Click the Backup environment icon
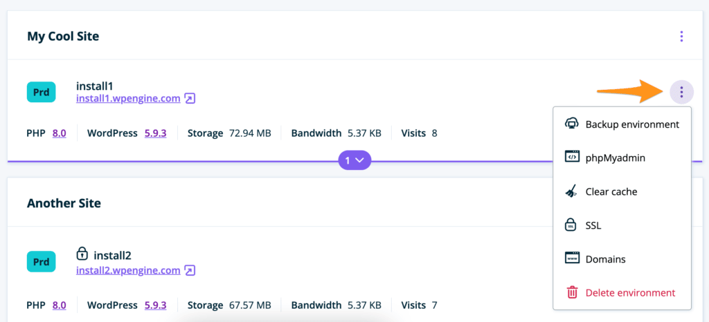The width and height of the screenshot is (709, 322). [x=572, y=124]
